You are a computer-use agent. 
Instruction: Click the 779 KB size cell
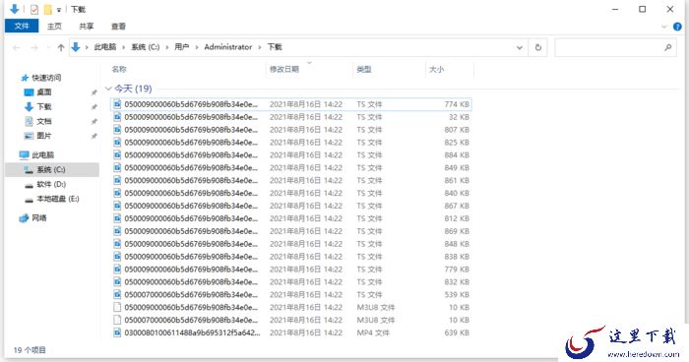pos(457,269)
